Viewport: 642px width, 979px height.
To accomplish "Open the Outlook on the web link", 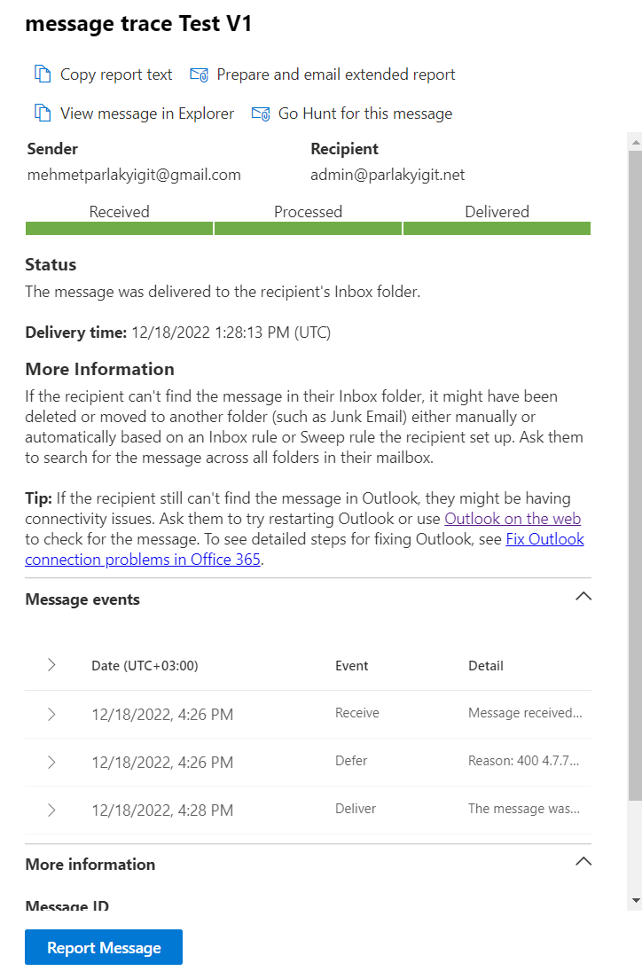I will [513, 519].
